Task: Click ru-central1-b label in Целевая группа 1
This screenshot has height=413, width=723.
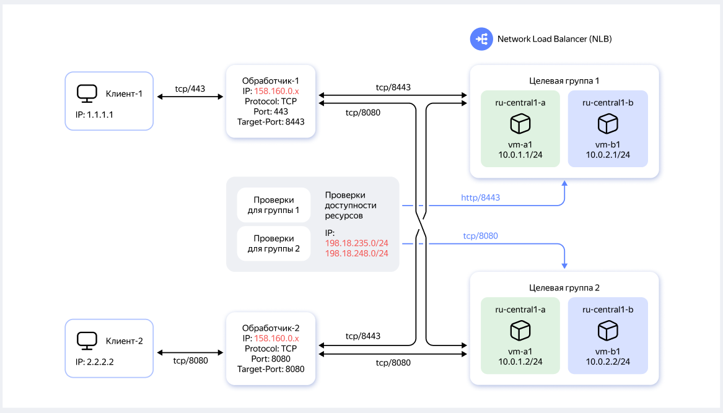Action: [608, 103]
